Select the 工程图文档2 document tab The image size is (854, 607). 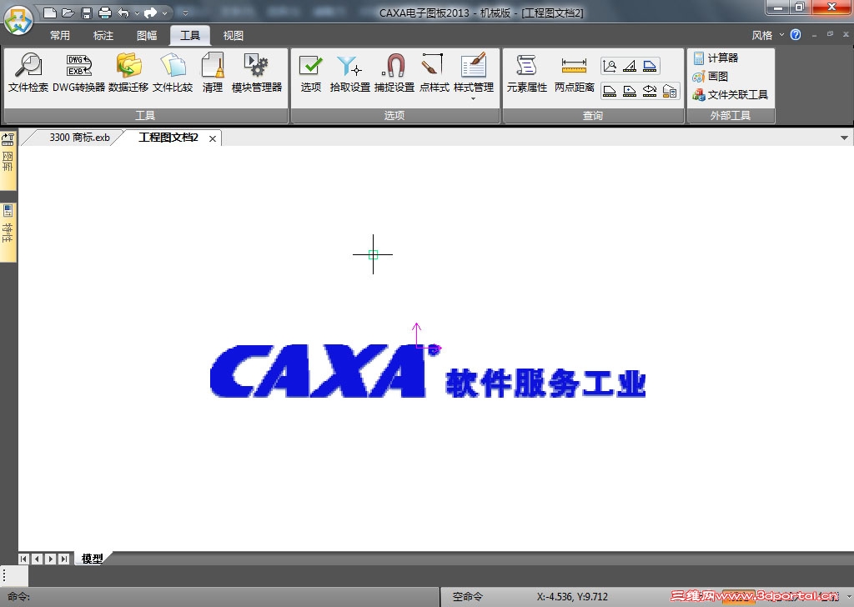click(168, 138)
